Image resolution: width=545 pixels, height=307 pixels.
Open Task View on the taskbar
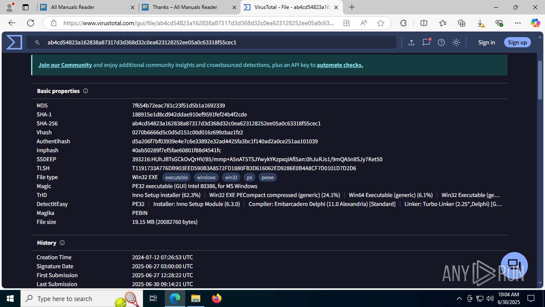(x=153, y=298)
